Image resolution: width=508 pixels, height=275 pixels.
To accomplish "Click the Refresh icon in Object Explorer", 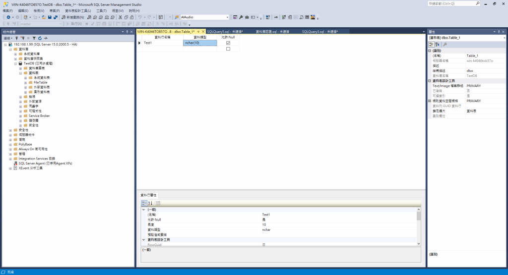I will [40, 38].
